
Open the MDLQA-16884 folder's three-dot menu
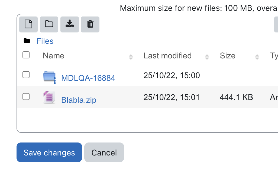[55, 81]
